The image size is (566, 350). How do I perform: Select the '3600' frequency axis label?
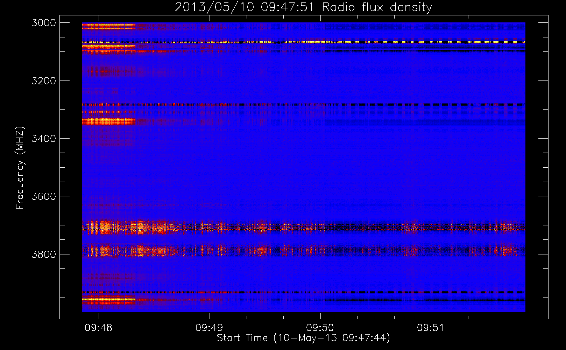pyautogui.click(x=44, y=196)
